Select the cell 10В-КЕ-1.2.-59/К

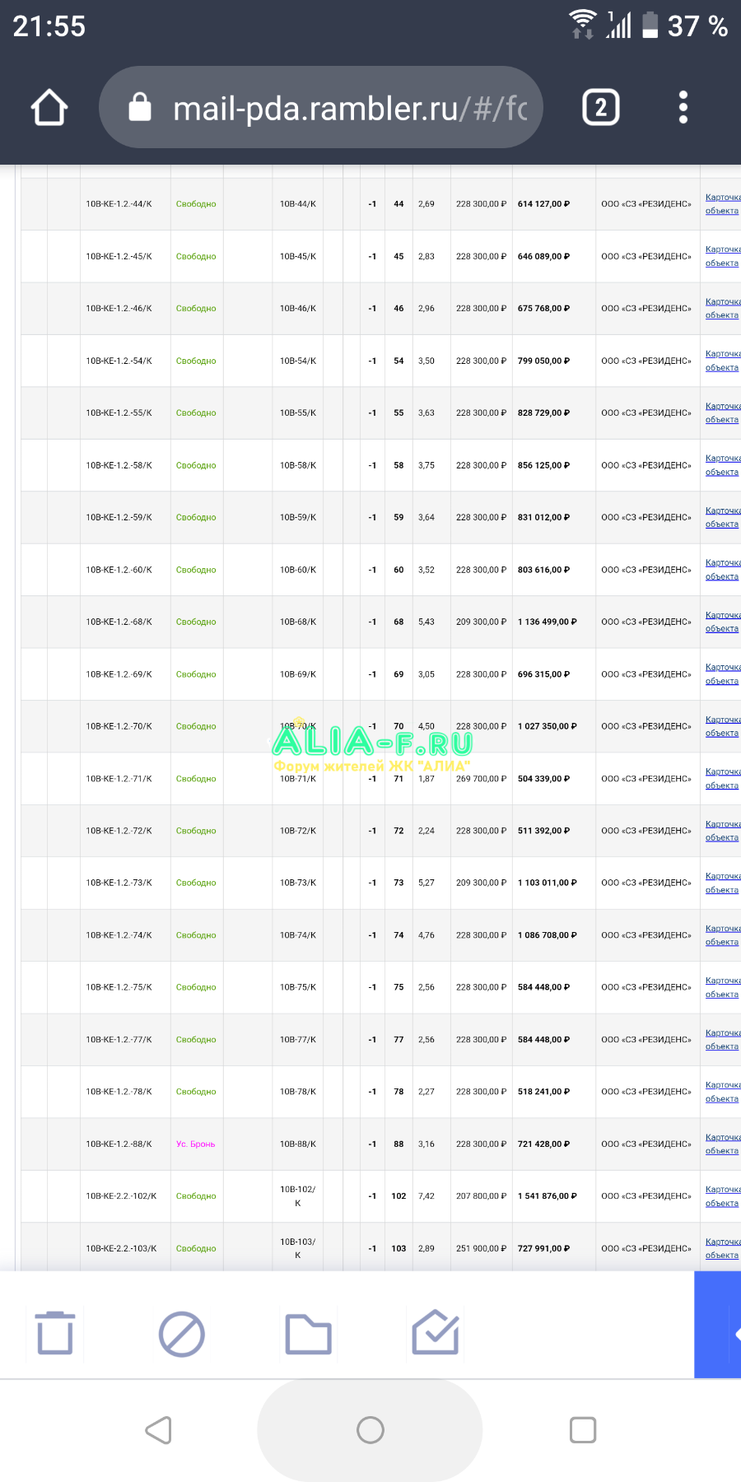pyautogui.click(x=119, y=518)
